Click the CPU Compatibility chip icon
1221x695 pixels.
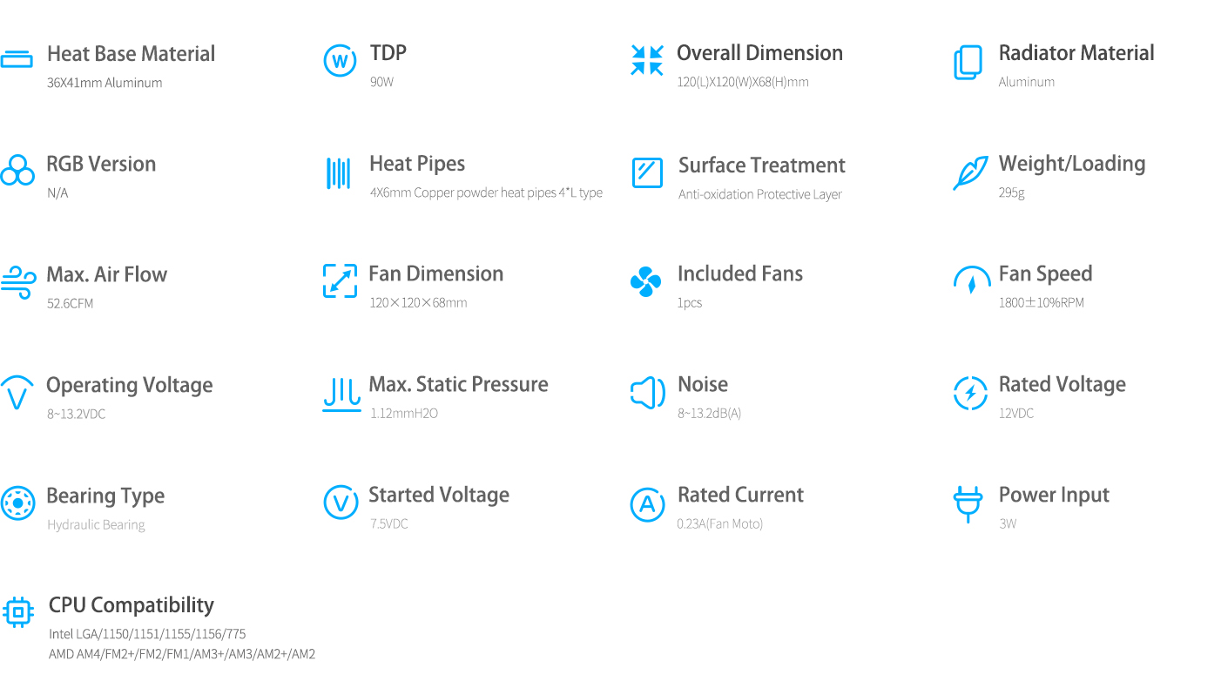pyautogui.click(x=18, y=612)
